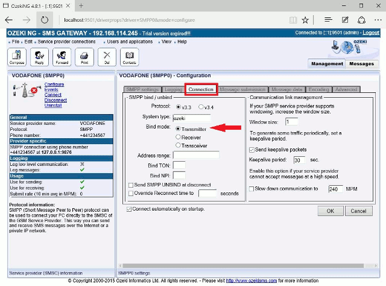The image size is (386, 286).
Task: Click the Connect link
Action: click(x=53, y=95)
